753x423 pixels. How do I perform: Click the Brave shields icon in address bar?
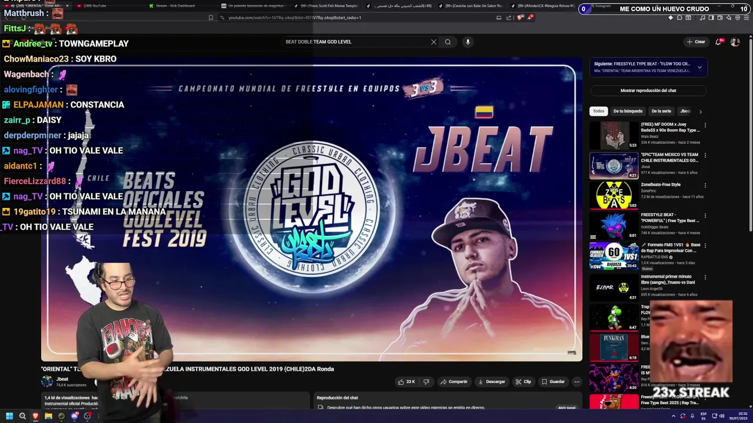[x=520, y=18]
